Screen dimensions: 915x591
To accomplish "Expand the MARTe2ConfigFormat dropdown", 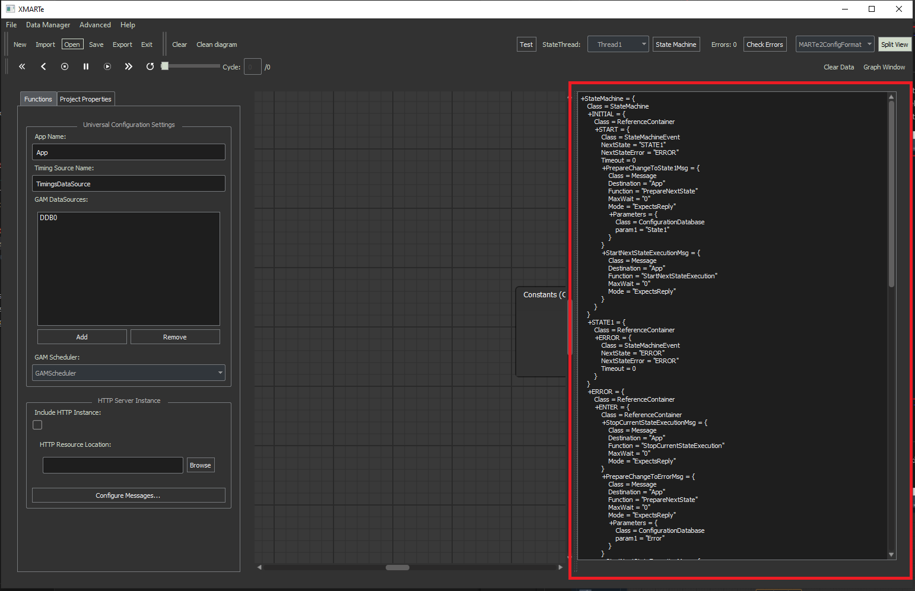I will pos(834,45).
